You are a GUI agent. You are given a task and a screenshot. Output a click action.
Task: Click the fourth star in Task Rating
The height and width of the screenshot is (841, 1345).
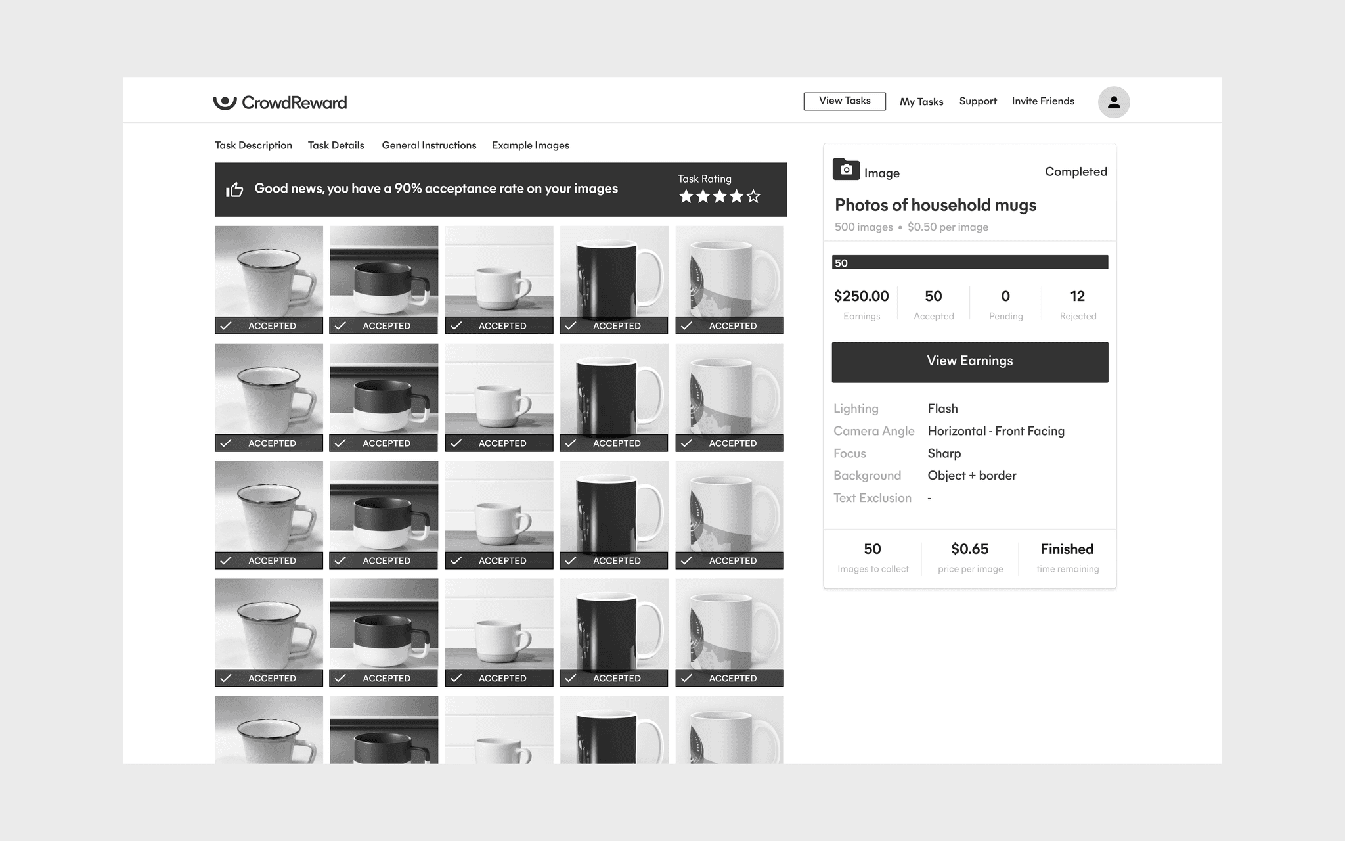pos(736,196)
